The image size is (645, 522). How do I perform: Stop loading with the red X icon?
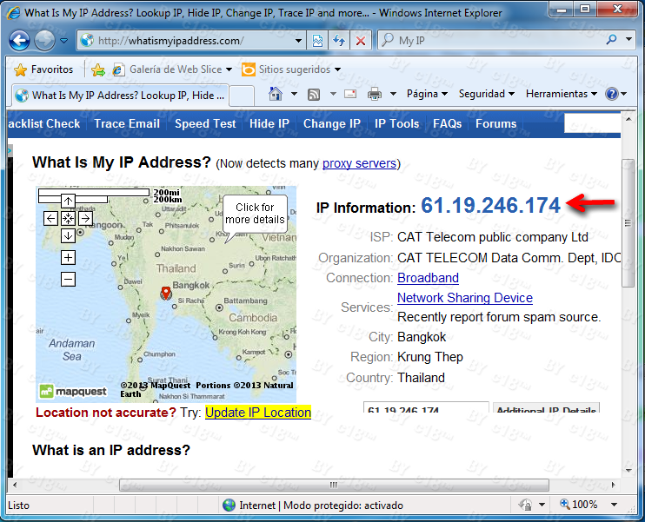pyautogui.click(x=361, y=41)
